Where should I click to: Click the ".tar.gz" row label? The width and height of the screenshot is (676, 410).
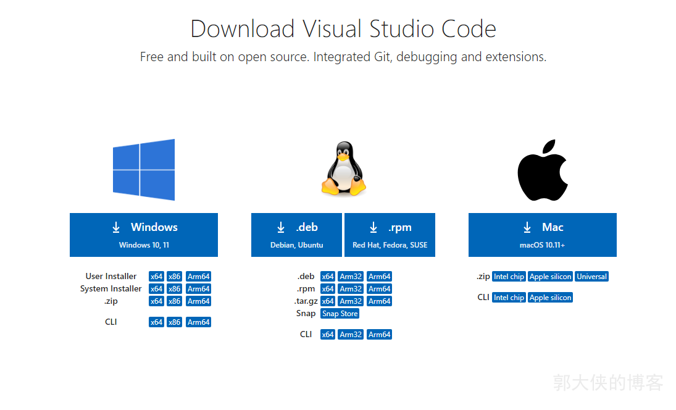tap(306, 301)
